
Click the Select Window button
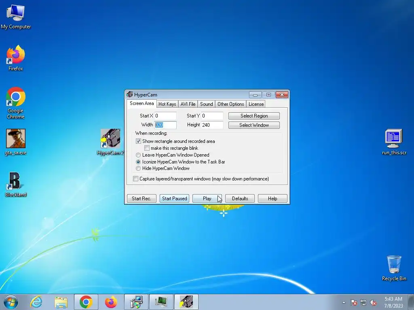254,125
